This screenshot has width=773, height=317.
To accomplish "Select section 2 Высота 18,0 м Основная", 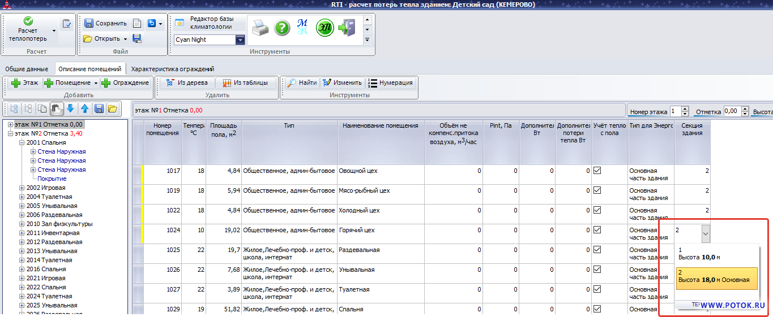I will point(716,278).
